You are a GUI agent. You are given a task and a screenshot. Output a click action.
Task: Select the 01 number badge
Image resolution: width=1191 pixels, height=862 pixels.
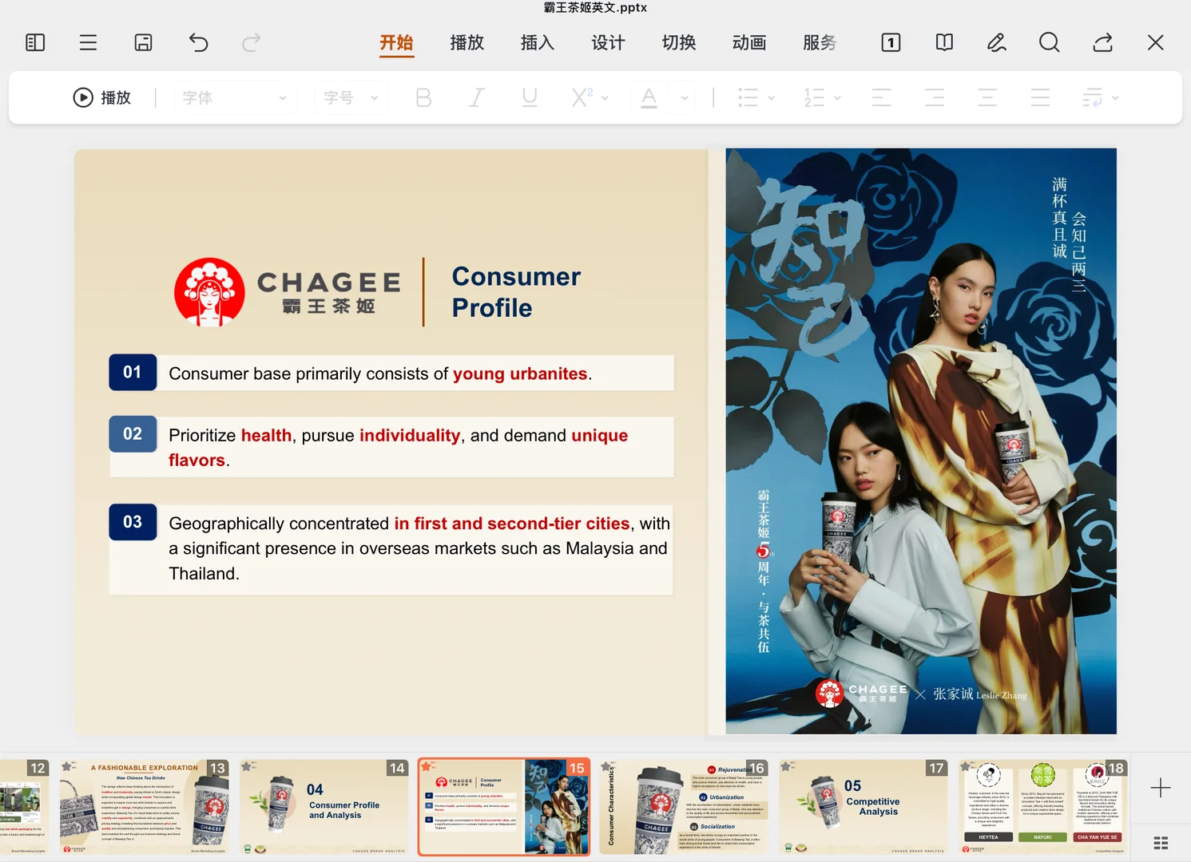coord(133,372)
